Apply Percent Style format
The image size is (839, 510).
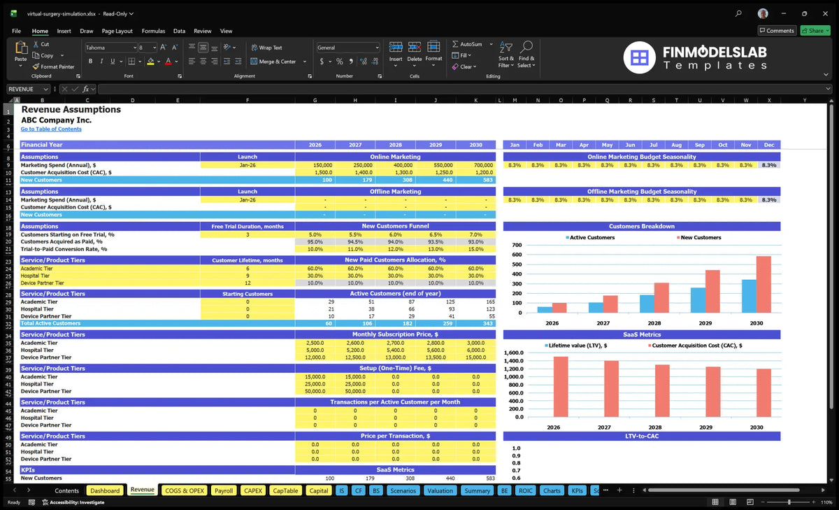click(x=340, y=62)
